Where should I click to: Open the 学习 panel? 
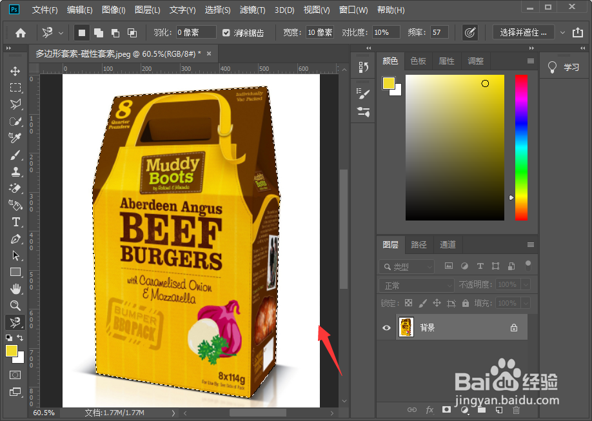564,67
